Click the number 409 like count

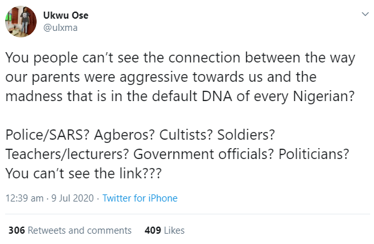pyautogui.click(x=153, y=230)
